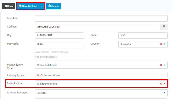
Task: Click the Delete button with trash icon
Action: 53,6
